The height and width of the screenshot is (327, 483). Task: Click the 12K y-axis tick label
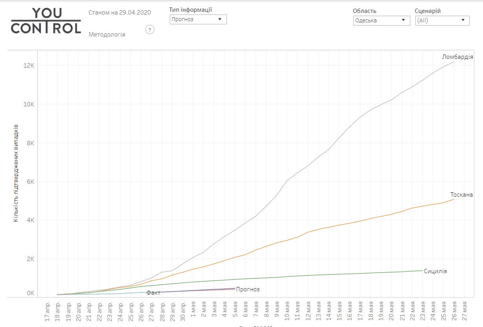tap(29, 65)
